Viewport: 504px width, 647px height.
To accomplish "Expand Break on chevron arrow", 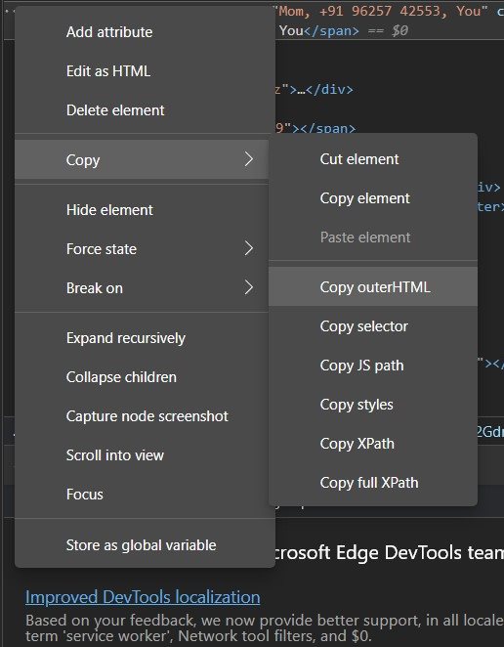I will pos(249,288).
